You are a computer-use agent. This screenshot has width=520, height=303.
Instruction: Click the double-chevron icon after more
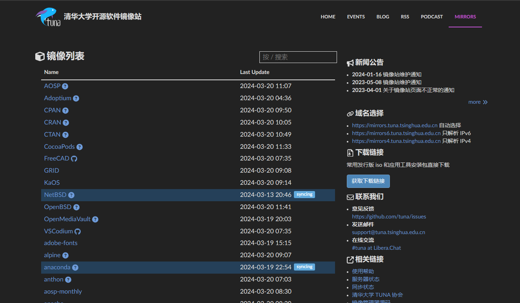[x=485, y=102]
